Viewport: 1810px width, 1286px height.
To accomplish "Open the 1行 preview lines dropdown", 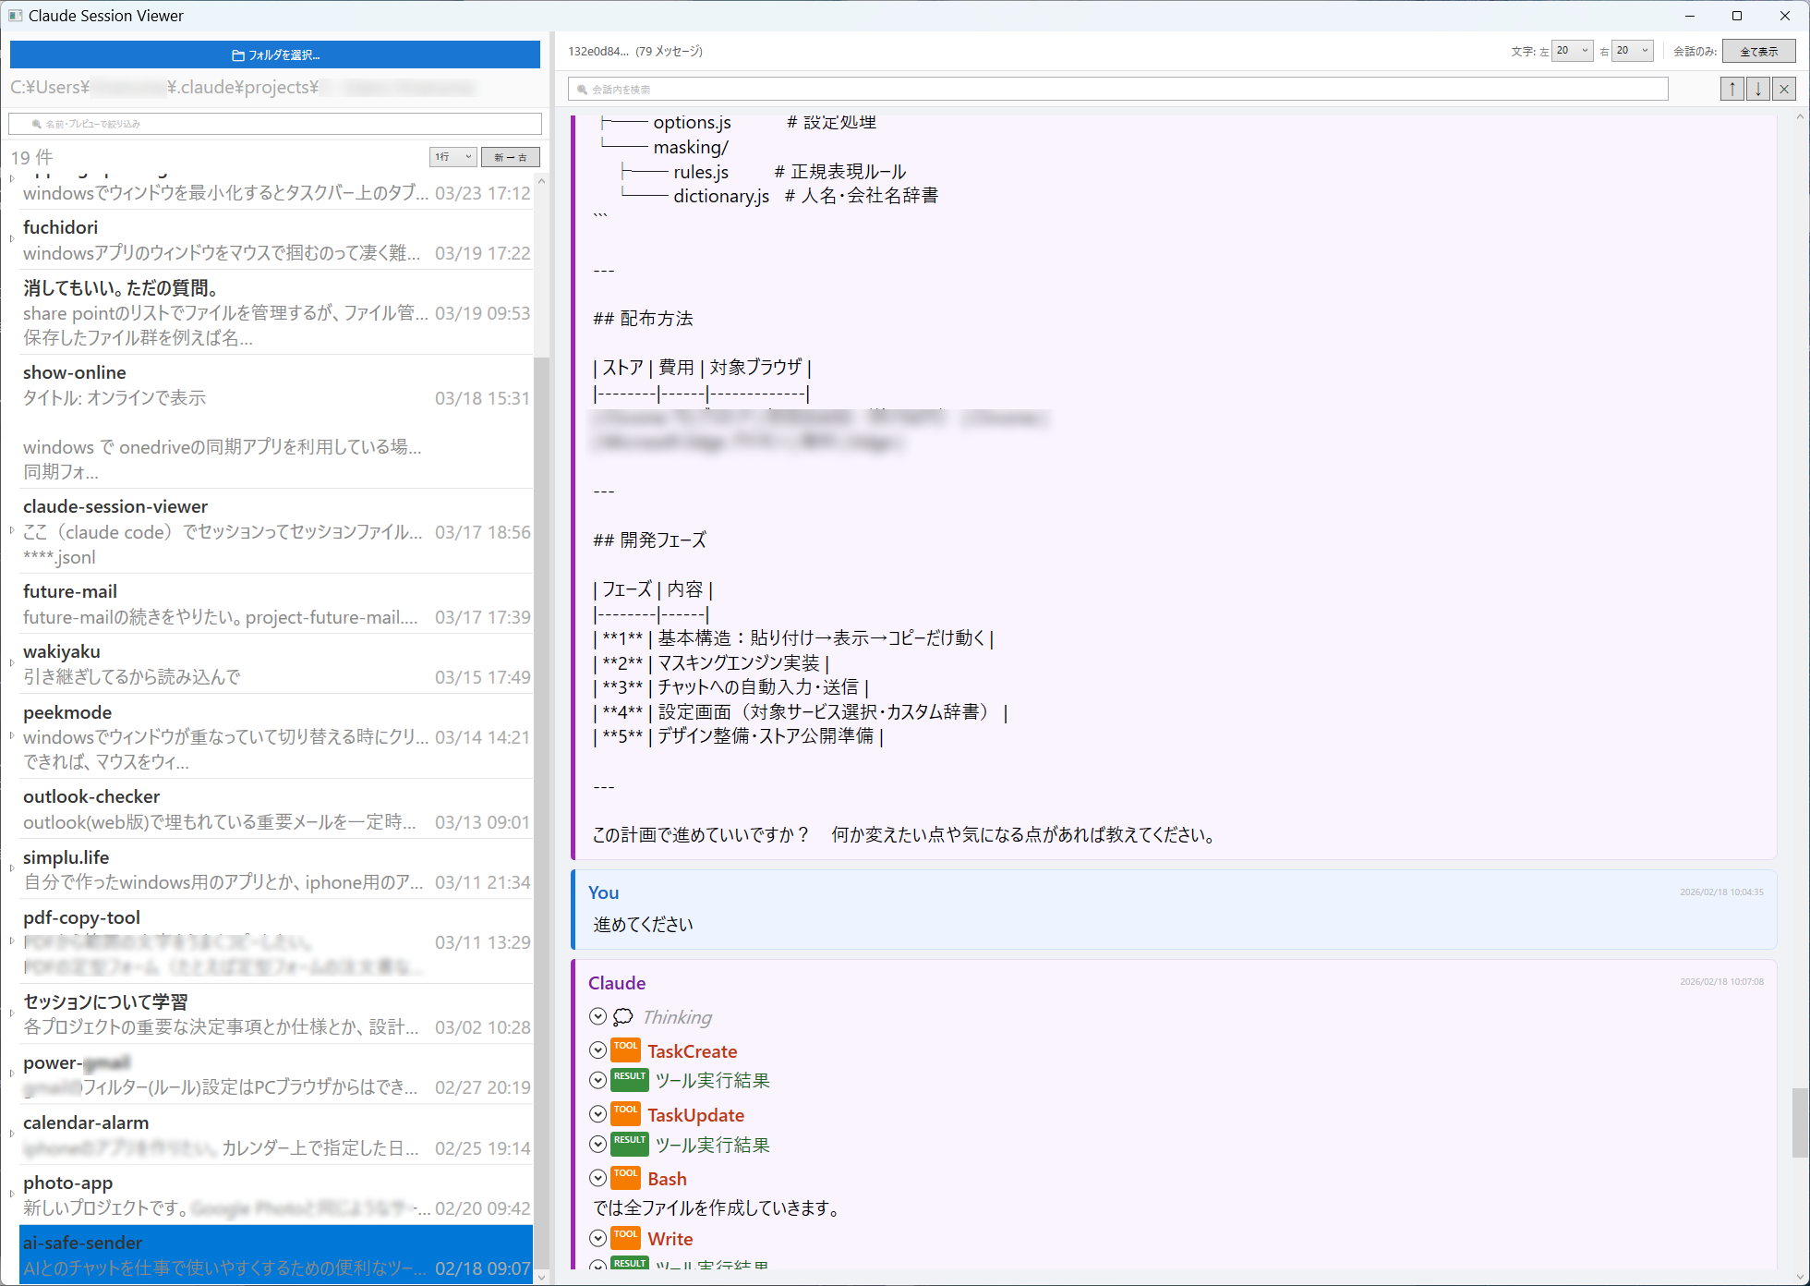I will tap(452, 156).
